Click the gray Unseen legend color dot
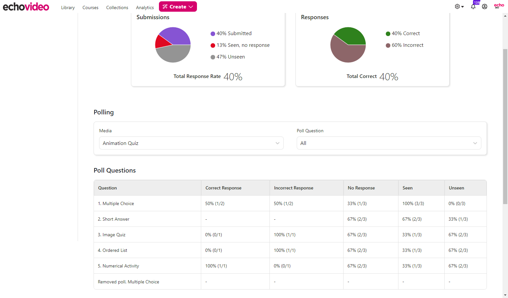This screenshot has height=298, width=508. pyautogui.click(x=213, y=57)
